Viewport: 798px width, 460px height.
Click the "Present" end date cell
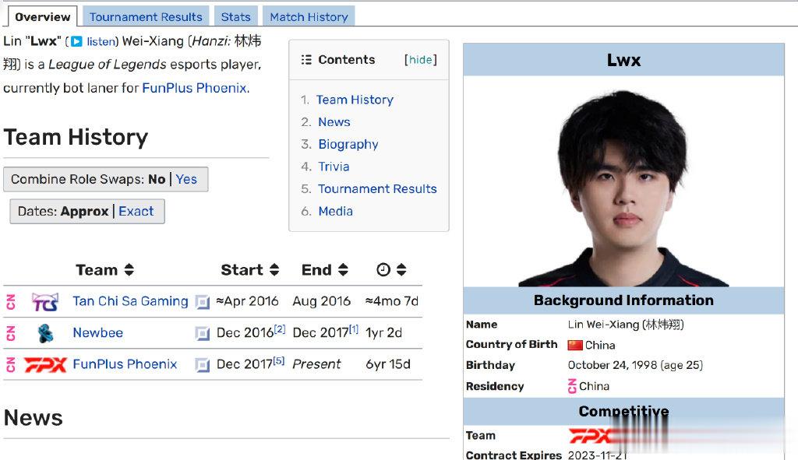coord(316,364)
